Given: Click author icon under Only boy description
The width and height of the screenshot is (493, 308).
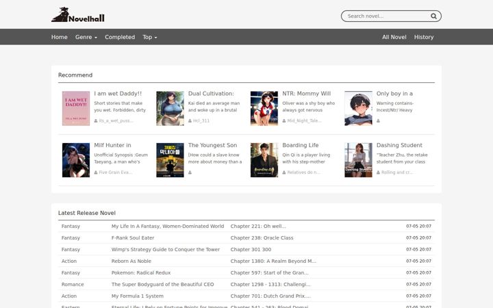Looking at the screenshot, I should click(x=378, y=120).
